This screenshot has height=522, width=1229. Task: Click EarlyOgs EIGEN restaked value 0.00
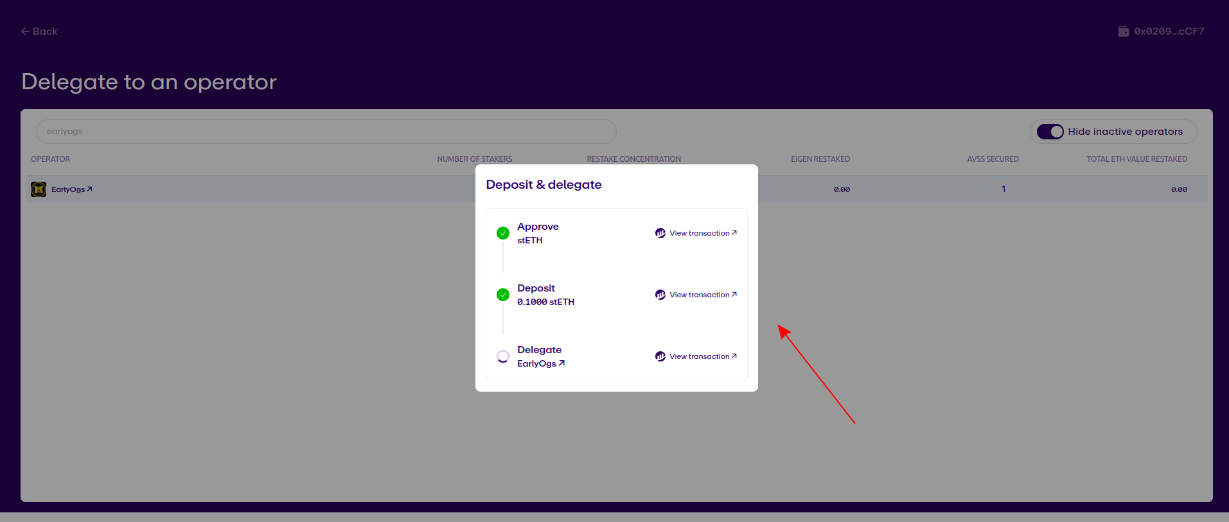842,189
